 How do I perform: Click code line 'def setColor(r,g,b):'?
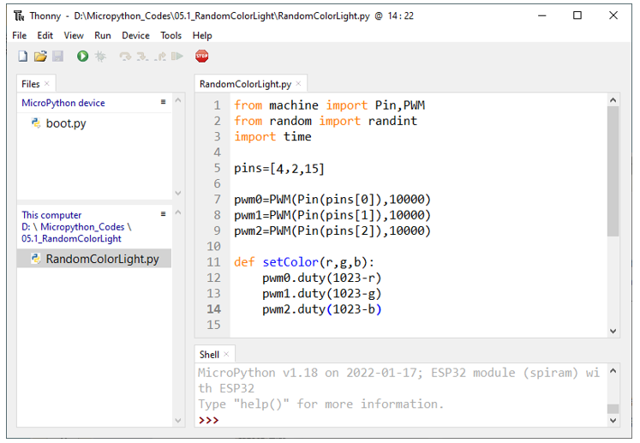click(x=304, y=262)
